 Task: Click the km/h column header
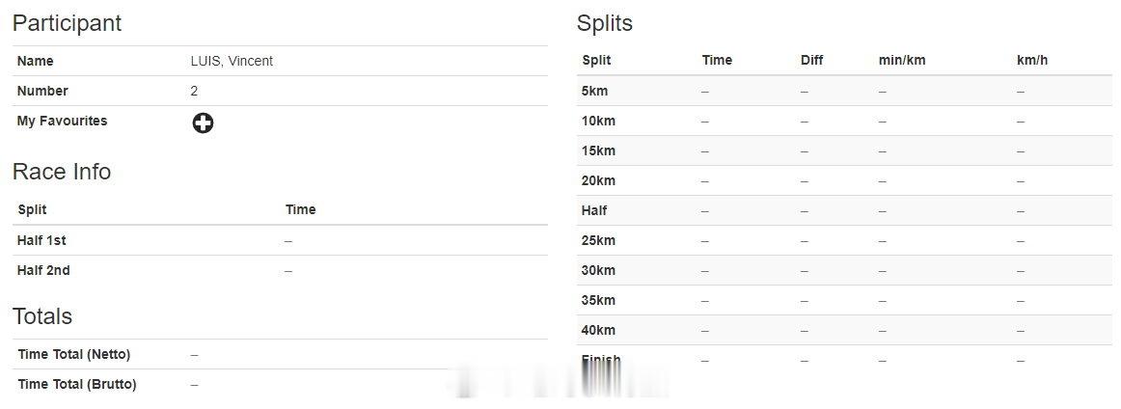pyautogui.click(x=1031, y=60)
